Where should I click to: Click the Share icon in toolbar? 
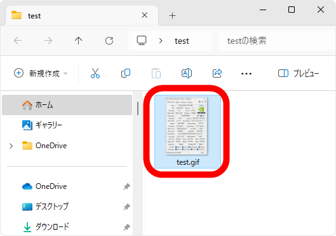click(217, 73)
